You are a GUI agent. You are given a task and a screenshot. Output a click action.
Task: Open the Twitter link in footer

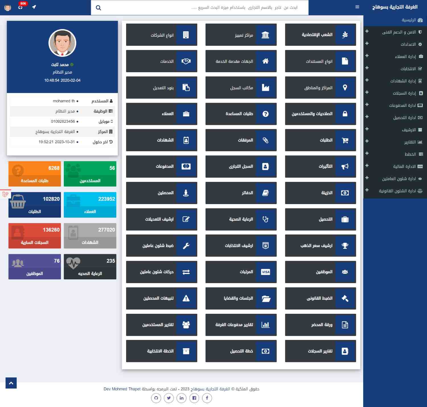(x=169, y=398)
